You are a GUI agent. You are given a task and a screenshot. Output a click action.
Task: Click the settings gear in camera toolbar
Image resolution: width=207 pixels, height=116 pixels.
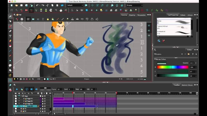coord(22,19)
